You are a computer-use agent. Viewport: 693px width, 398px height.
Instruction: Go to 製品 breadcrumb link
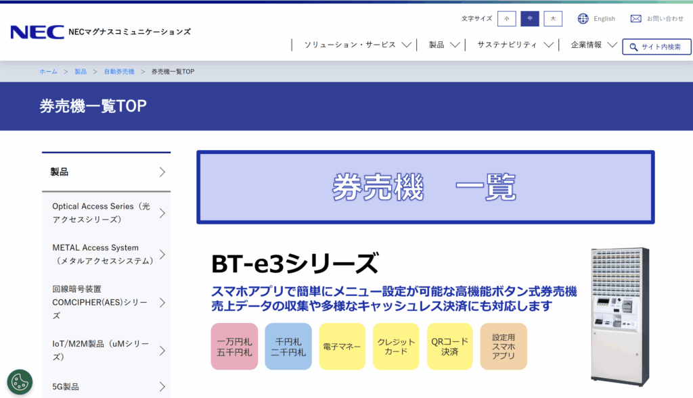(x=81, y=72)
